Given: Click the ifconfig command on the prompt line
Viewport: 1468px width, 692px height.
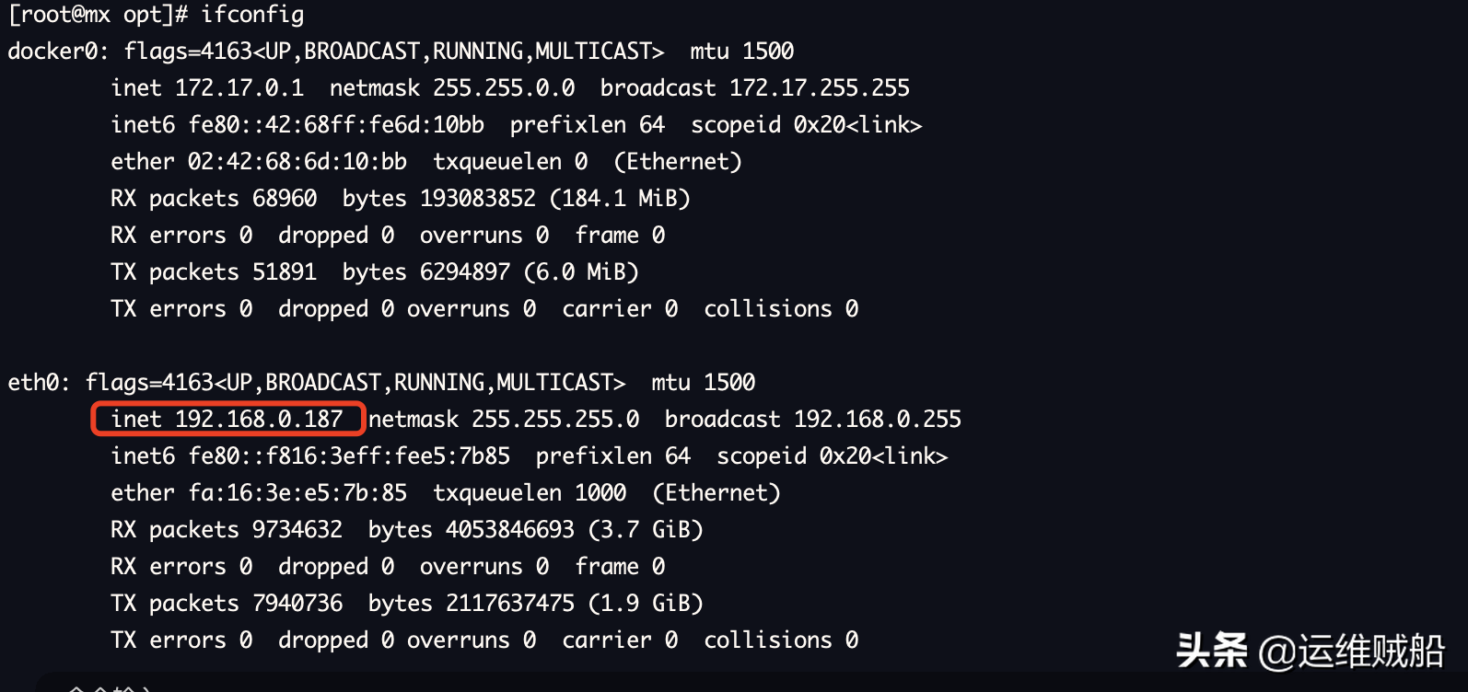Looking at the screenshot, I should coord(252,15).
